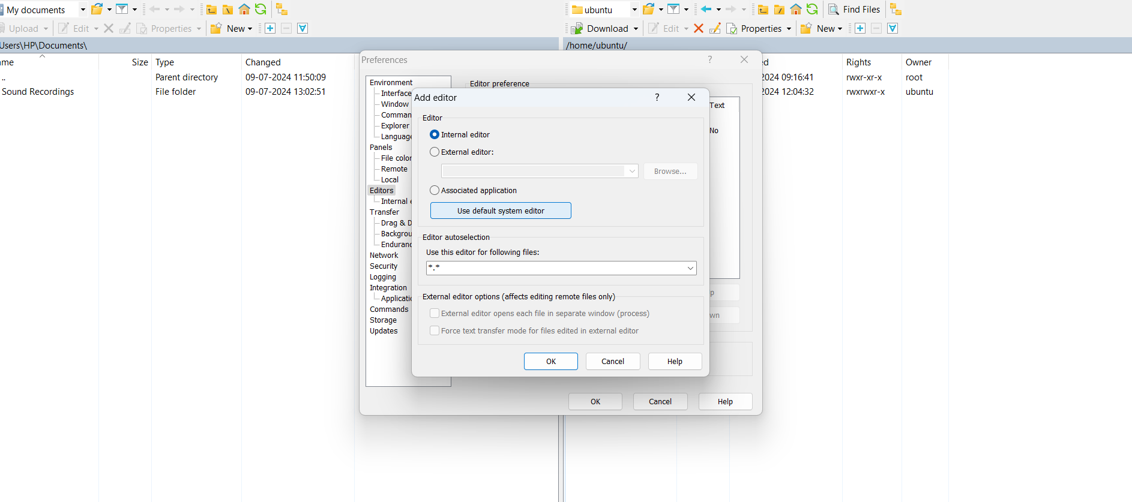Open Find Files search tool

(854, 9)
